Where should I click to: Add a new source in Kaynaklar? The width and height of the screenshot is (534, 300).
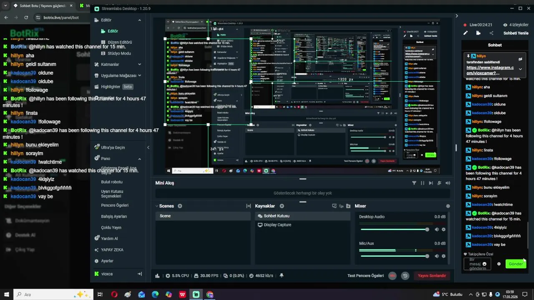[282, 206]
